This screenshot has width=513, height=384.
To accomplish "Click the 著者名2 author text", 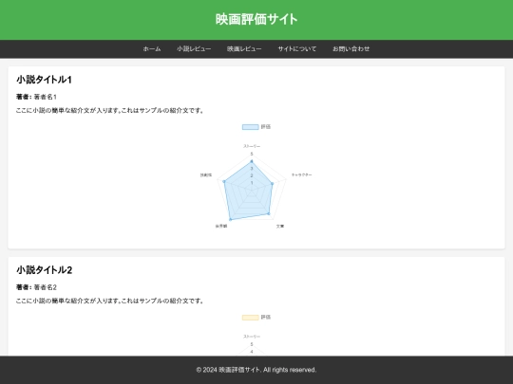I will click(46, 287).
